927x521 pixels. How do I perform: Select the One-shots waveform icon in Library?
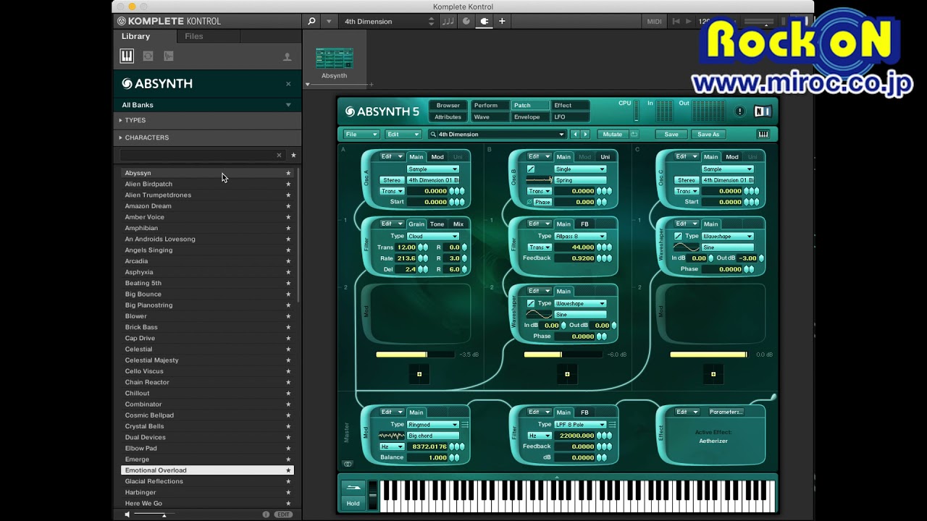169,56
